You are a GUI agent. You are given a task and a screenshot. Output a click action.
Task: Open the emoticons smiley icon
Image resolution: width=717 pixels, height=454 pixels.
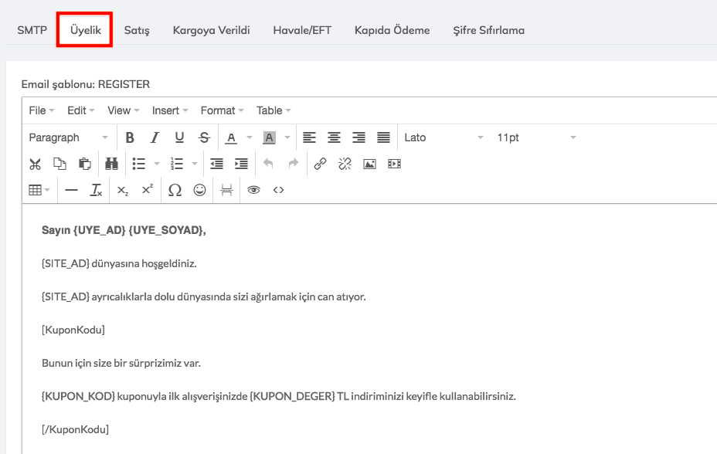pyautogui.click(x=199, y=190)
